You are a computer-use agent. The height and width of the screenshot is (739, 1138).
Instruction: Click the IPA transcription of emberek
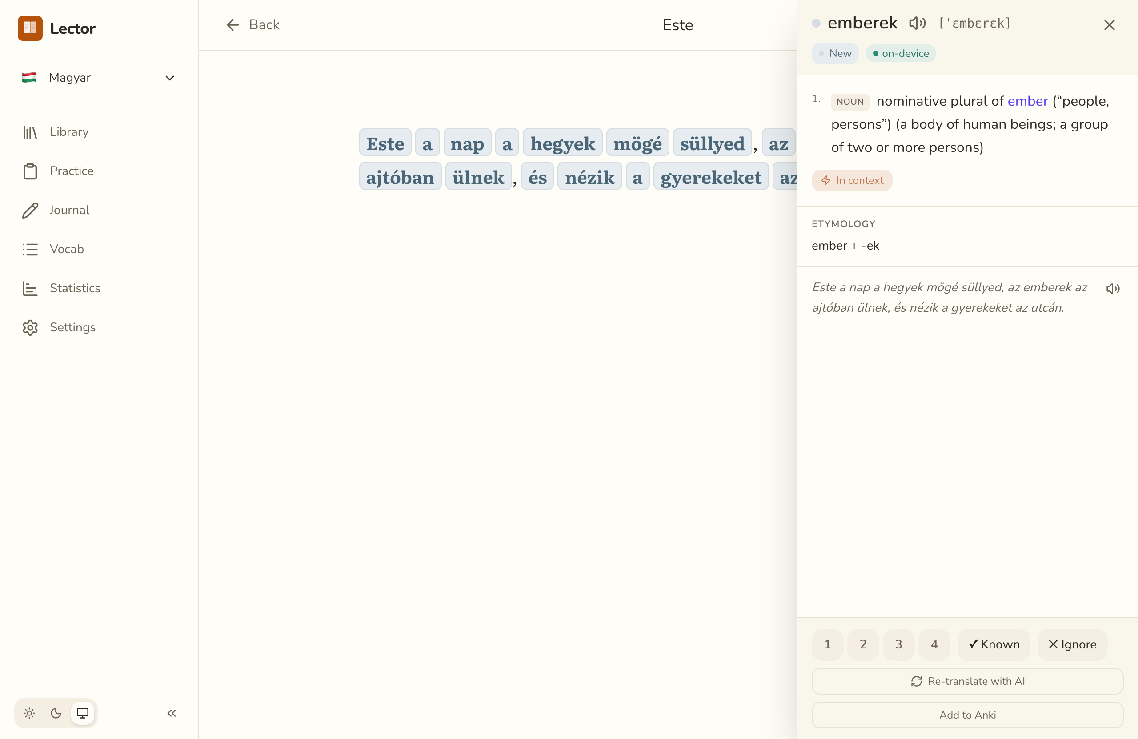974,23
